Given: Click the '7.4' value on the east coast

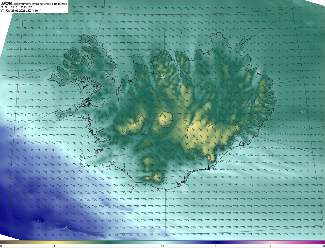Looking at the screenshot, I should [x=267, y=105].
